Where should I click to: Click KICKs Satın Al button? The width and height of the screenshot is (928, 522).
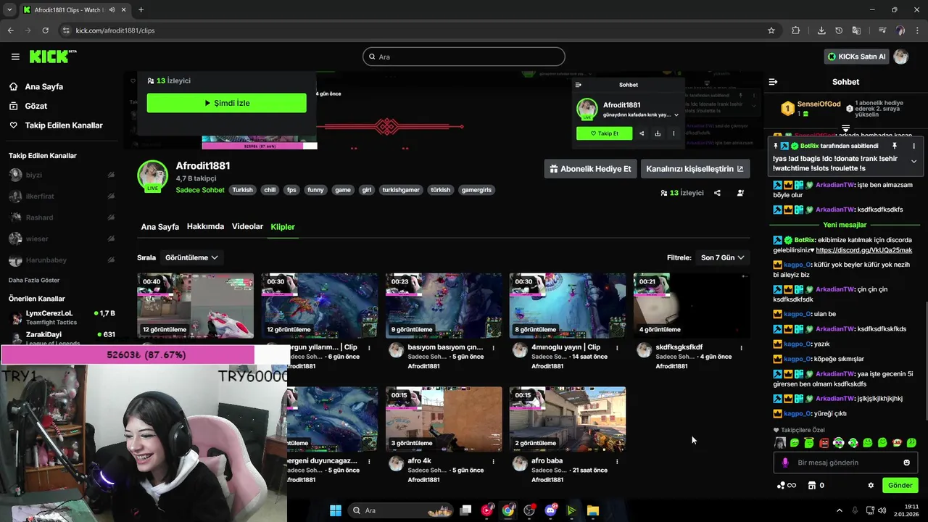pyautogui.click(x=856, y=57)
